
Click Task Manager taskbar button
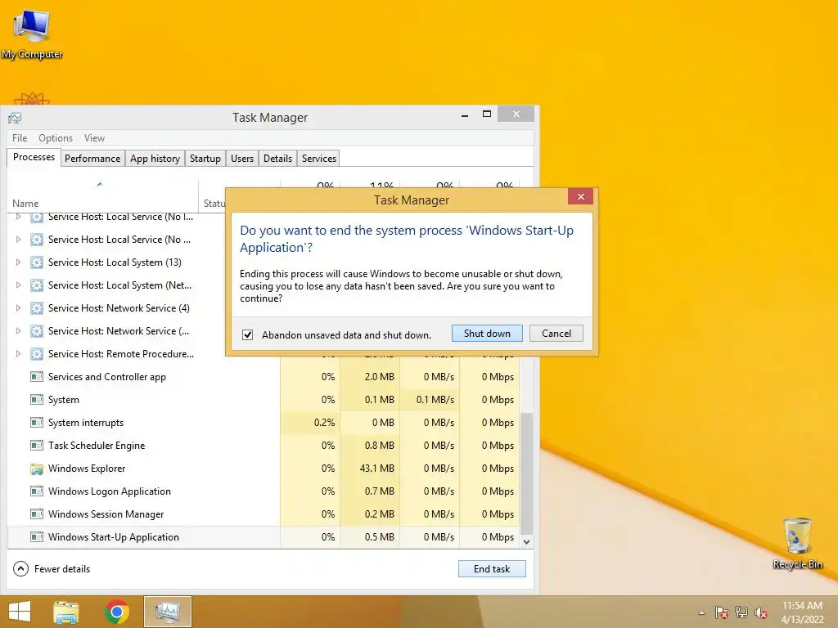(x=167, y=612)
